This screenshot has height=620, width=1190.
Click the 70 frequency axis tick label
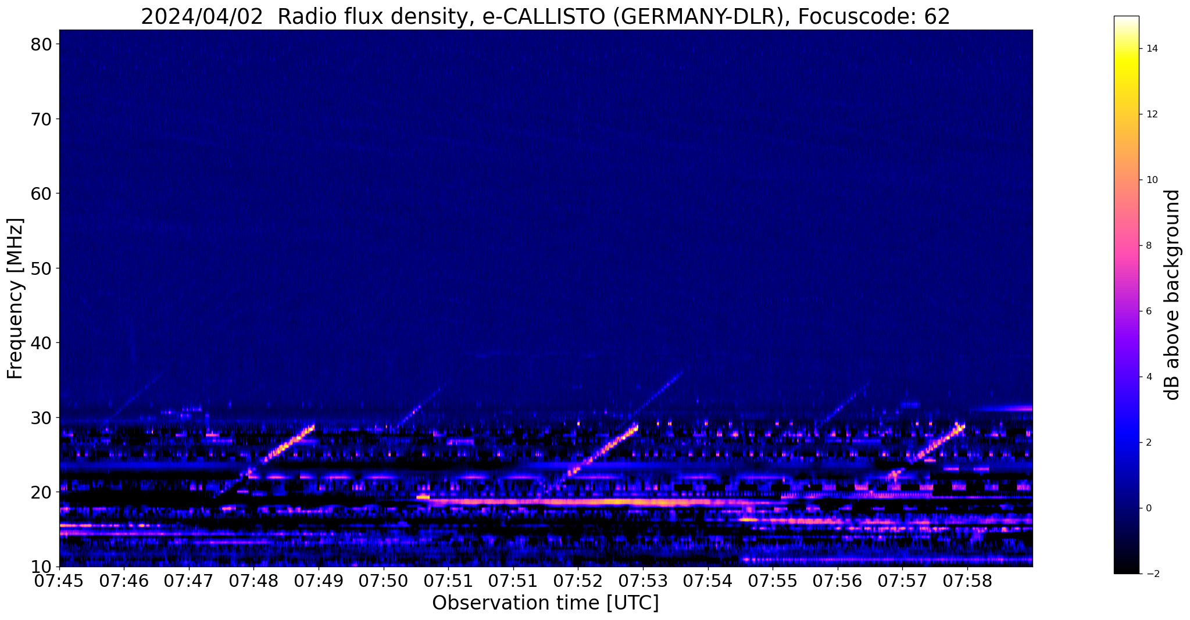[x=41, y=119]
